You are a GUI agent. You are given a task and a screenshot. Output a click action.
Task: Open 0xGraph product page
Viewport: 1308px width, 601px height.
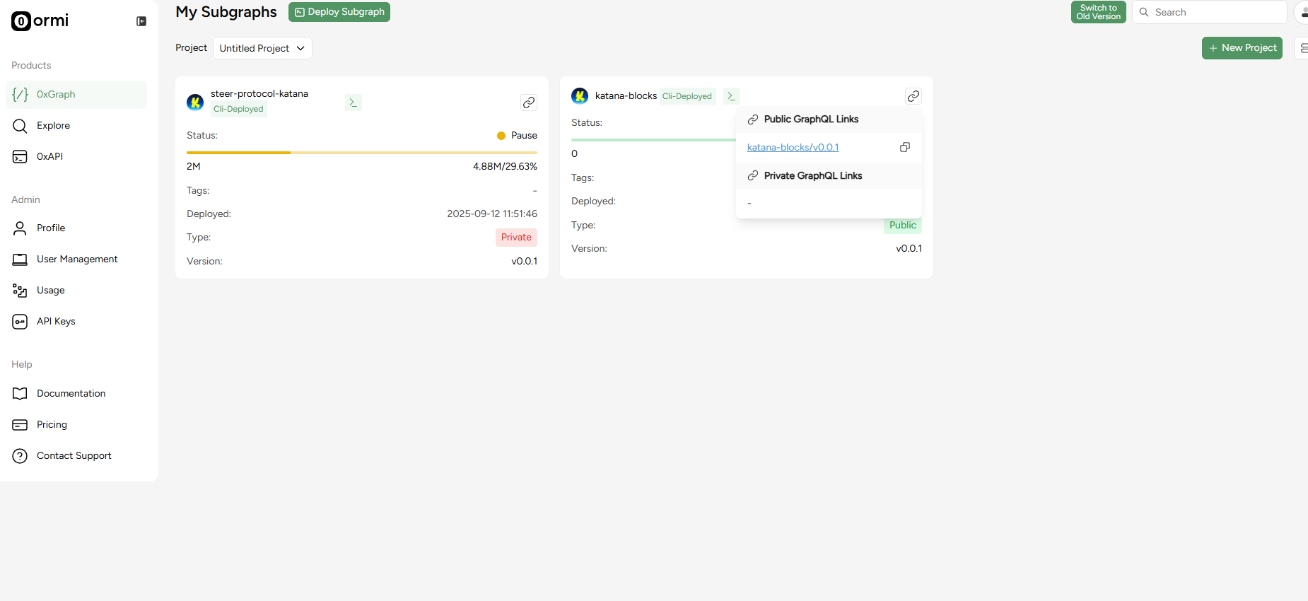76,94
